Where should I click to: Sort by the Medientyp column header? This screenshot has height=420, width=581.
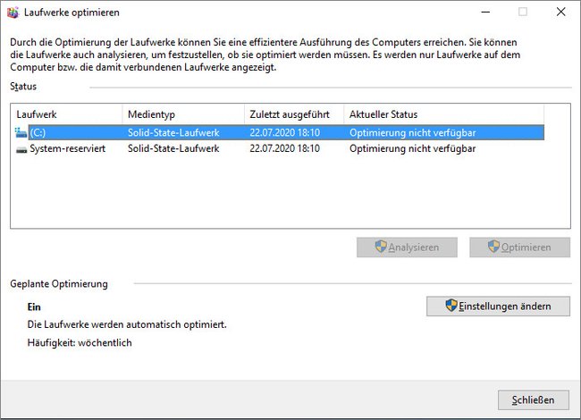[183, 114]
